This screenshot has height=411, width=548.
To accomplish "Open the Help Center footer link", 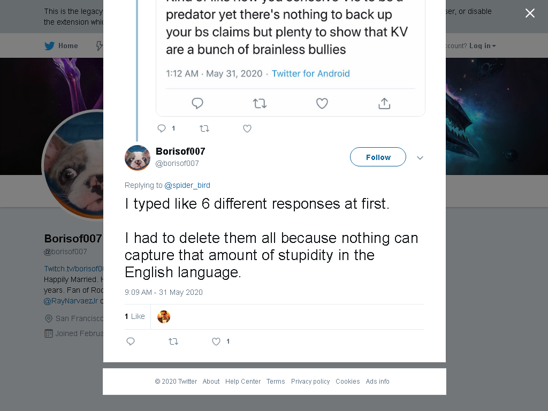I will 243,381.
